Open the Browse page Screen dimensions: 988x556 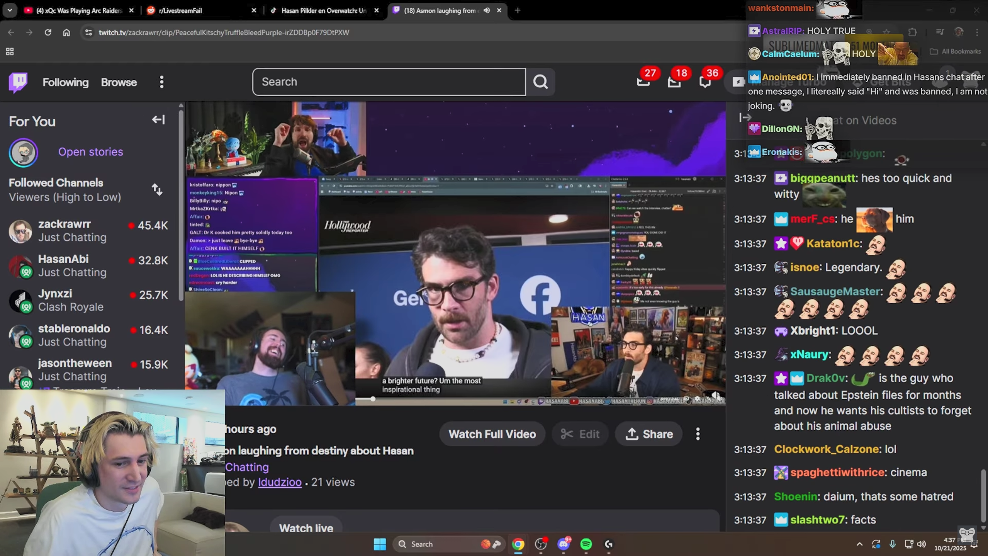[x=119, y=82]
